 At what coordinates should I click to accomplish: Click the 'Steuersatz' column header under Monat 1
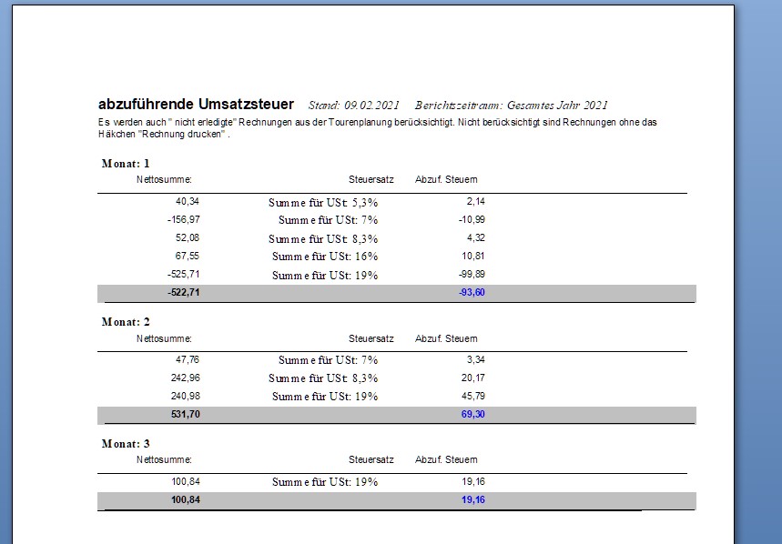(x=371, y=179)
